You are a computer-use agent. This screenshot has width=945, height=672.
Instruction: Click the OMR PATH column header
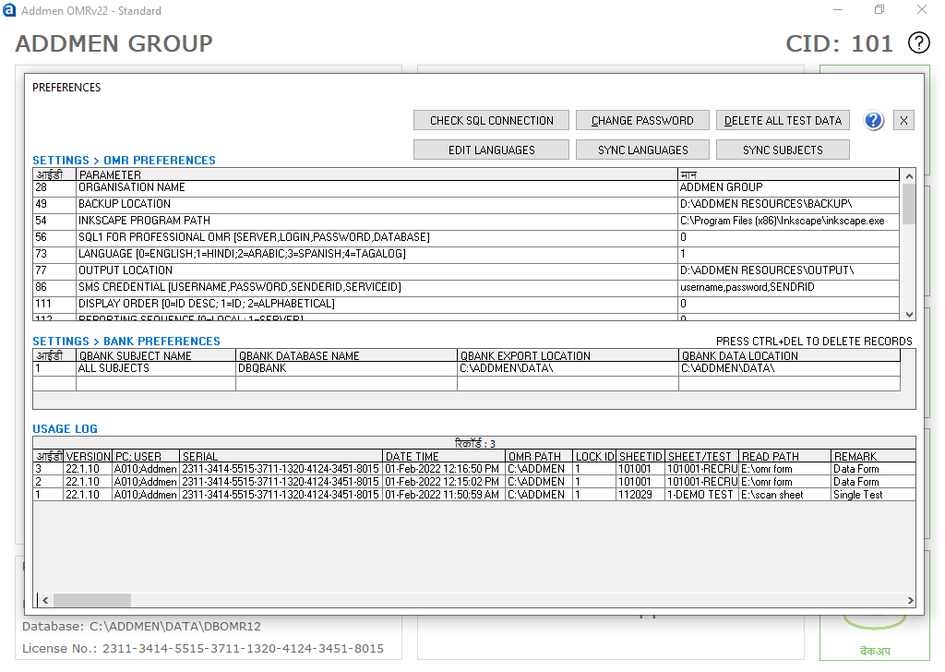539,456
